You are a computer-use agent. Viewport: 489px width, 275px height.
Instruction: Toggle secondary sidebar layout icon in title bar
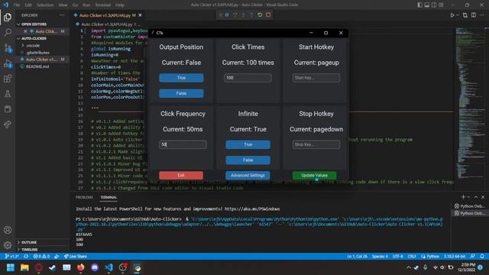[434, 5]
